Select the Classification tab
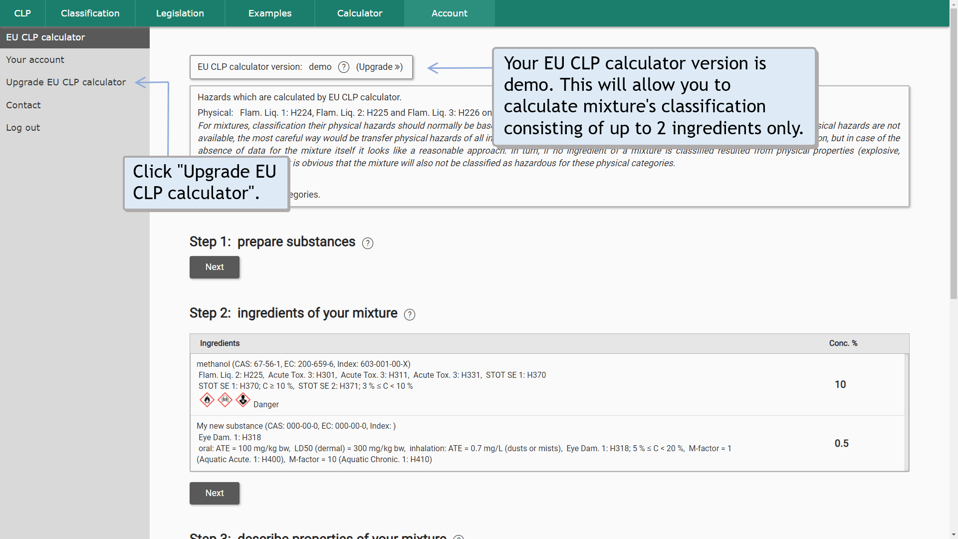Screen dimensions: 958x539 click(90, 13)
